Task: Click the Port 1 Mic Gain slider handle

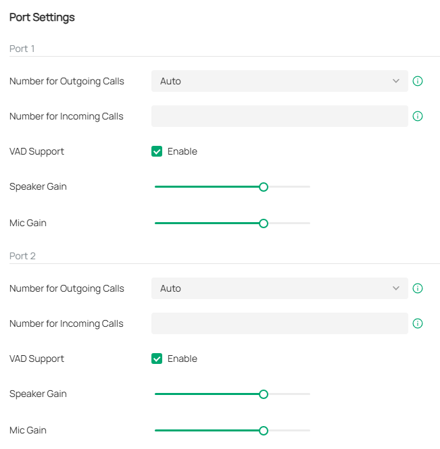Action: coord(264,223)
